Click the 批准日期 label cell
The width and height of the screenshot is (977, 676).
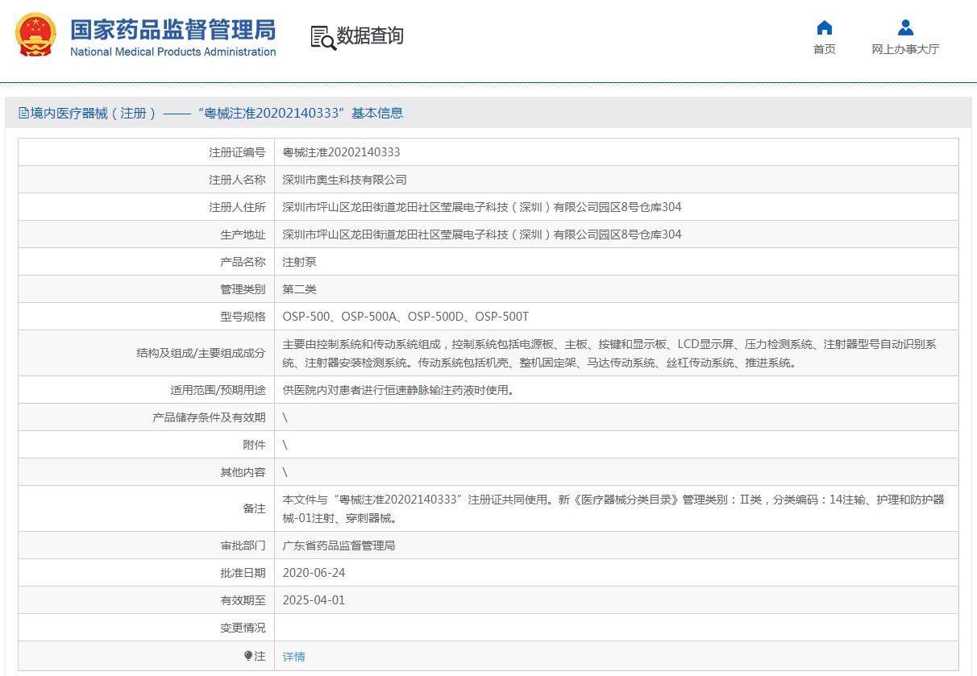146,573
